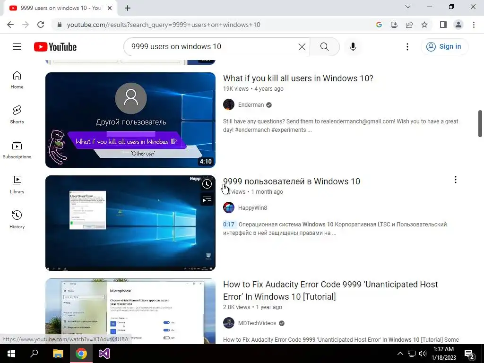
Task: Open video What if you kill all users
Action: [x=298, y=78]
